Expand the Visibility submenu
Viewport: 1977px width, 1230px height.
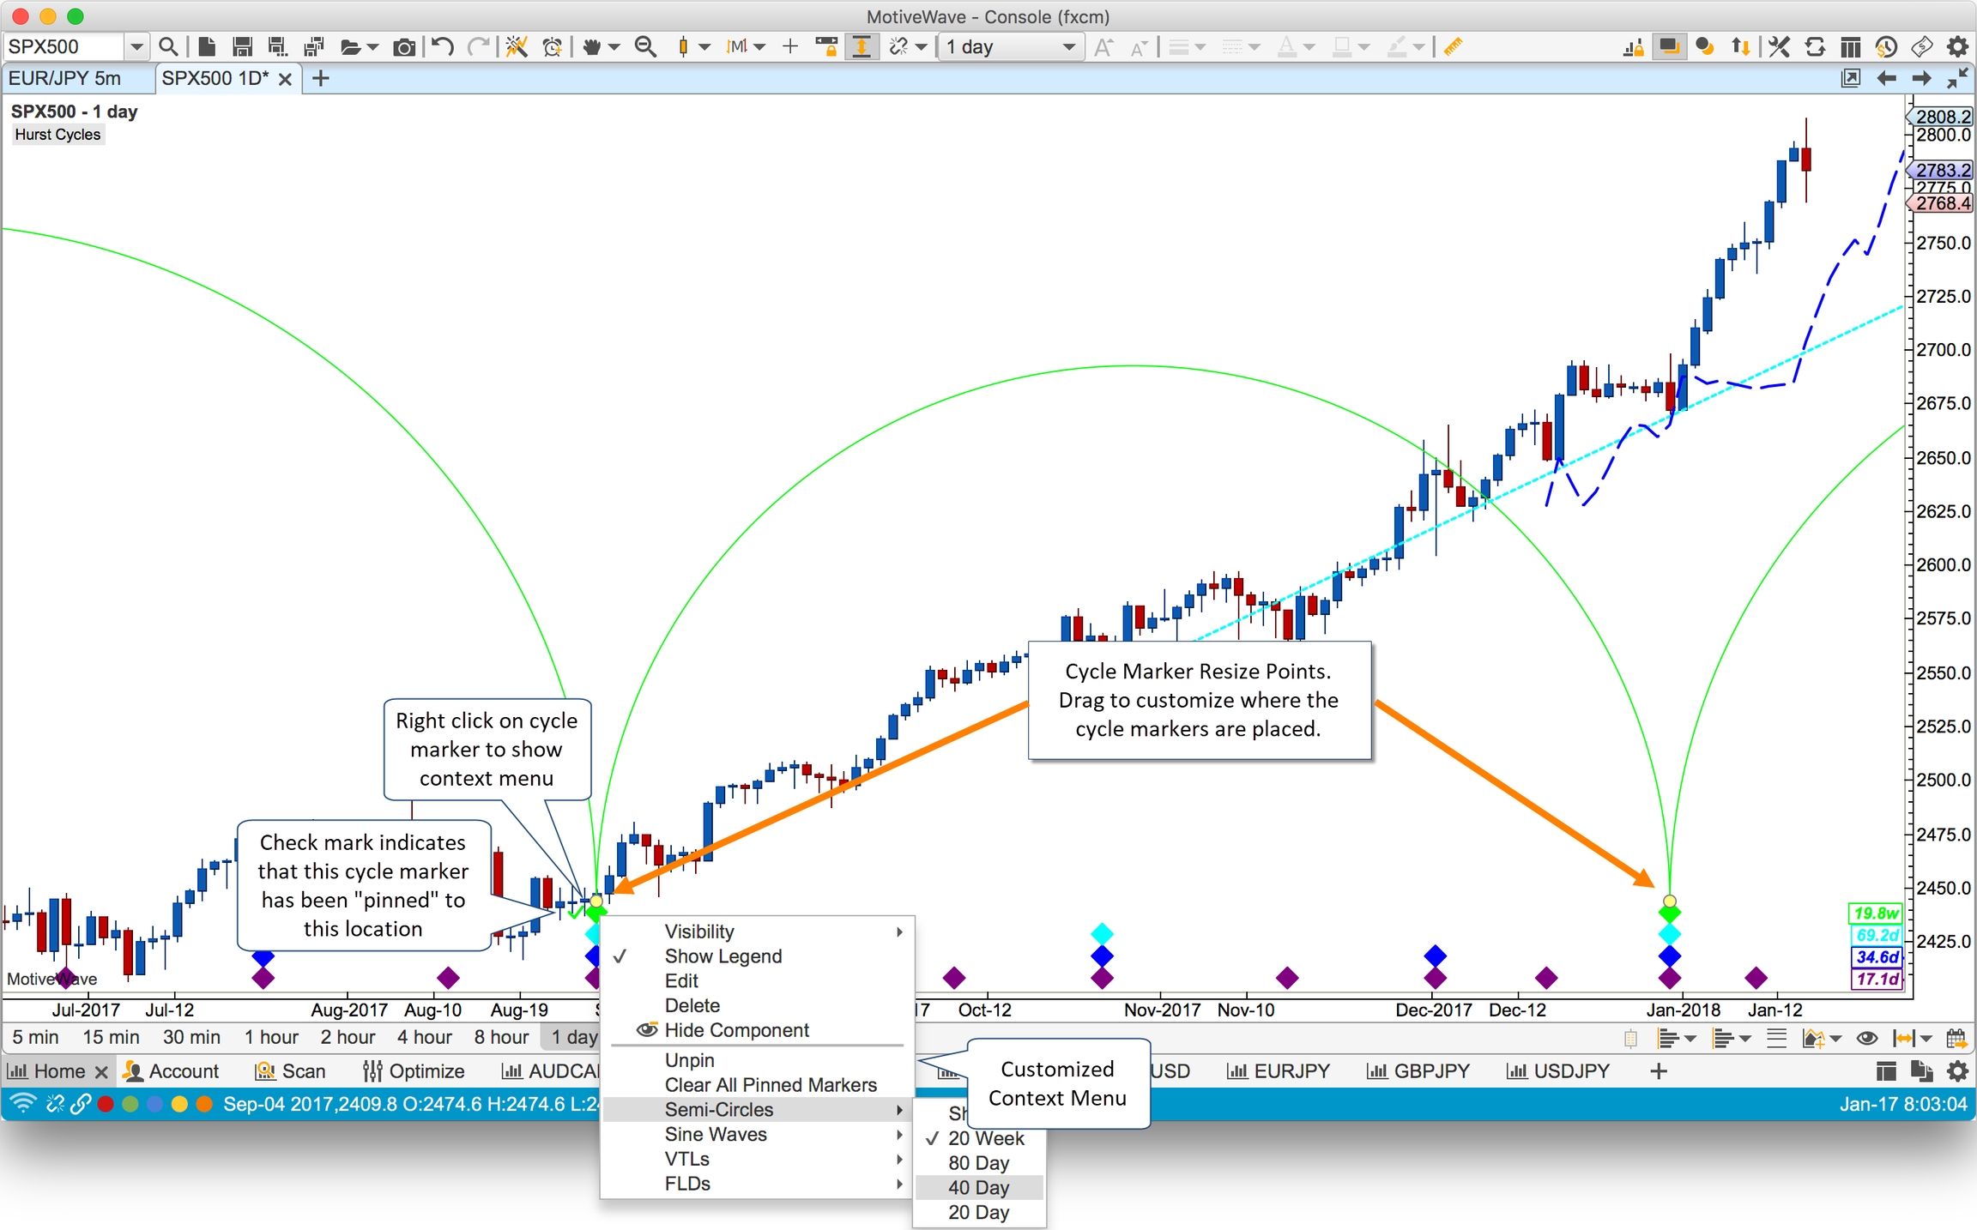[757, 931]
